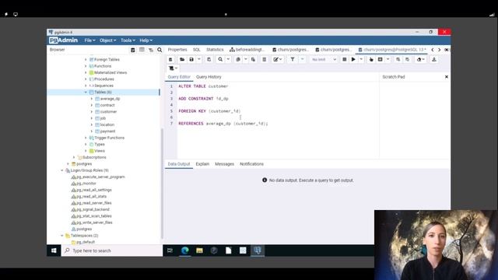Open Microsoft Edge from the taskbar
This screenshot has width=498, height=280.
point(185,250)
